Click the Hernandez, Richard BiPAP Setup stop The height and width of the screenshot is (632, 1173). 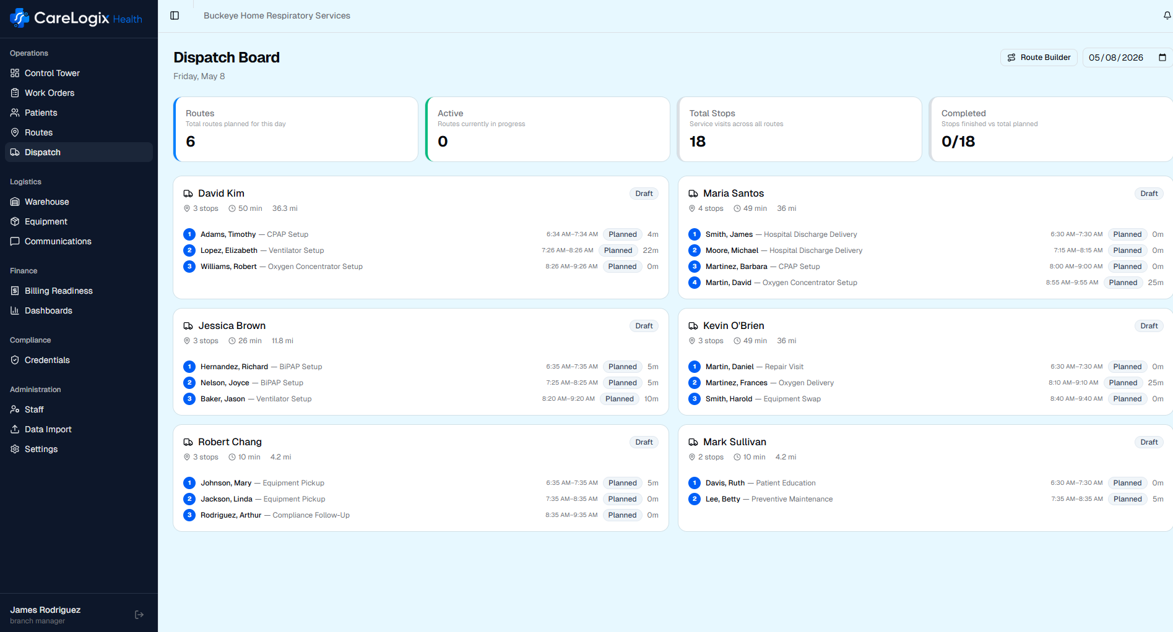pos(421,367)
